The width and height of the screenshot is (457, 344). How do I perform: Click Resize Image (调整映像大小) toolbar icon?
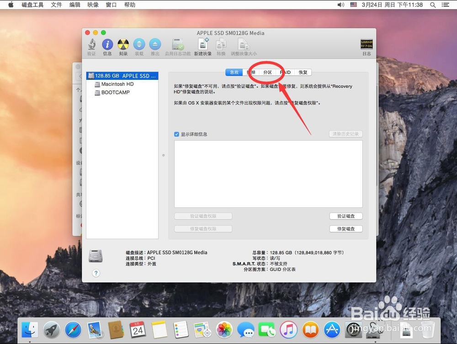[244, 47]
